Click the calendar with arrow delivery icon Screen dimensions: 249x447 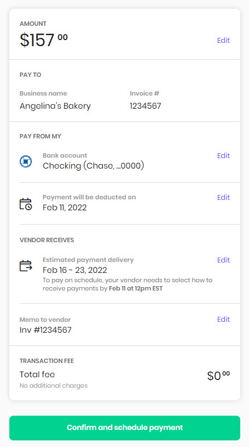point(26,266)
